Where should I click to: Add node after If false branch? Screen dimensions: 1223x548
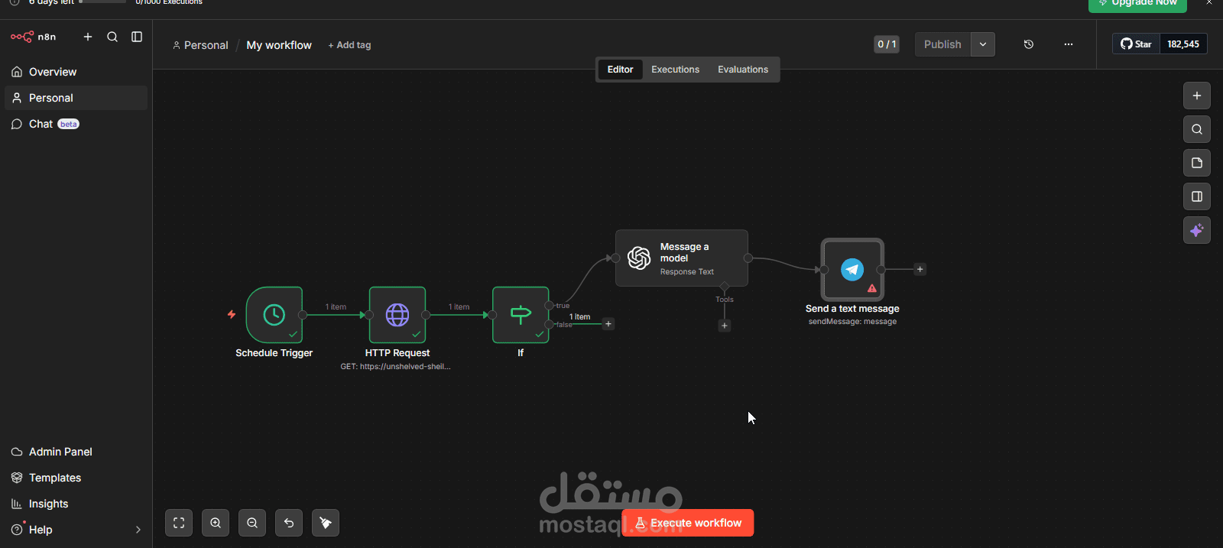coord(608,324)
